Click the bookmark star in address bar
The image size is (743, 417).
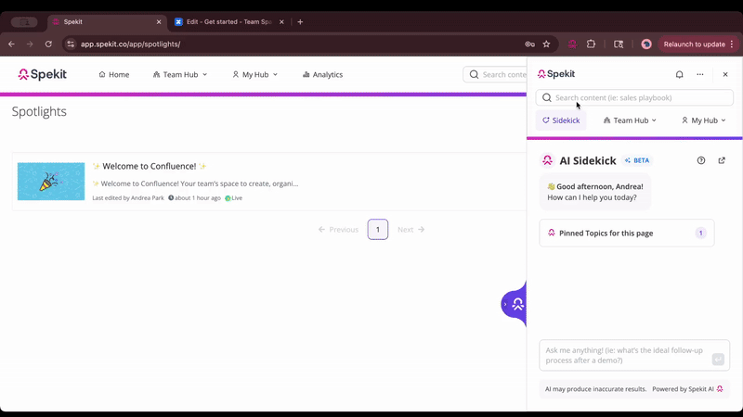(x=546, y=44)
